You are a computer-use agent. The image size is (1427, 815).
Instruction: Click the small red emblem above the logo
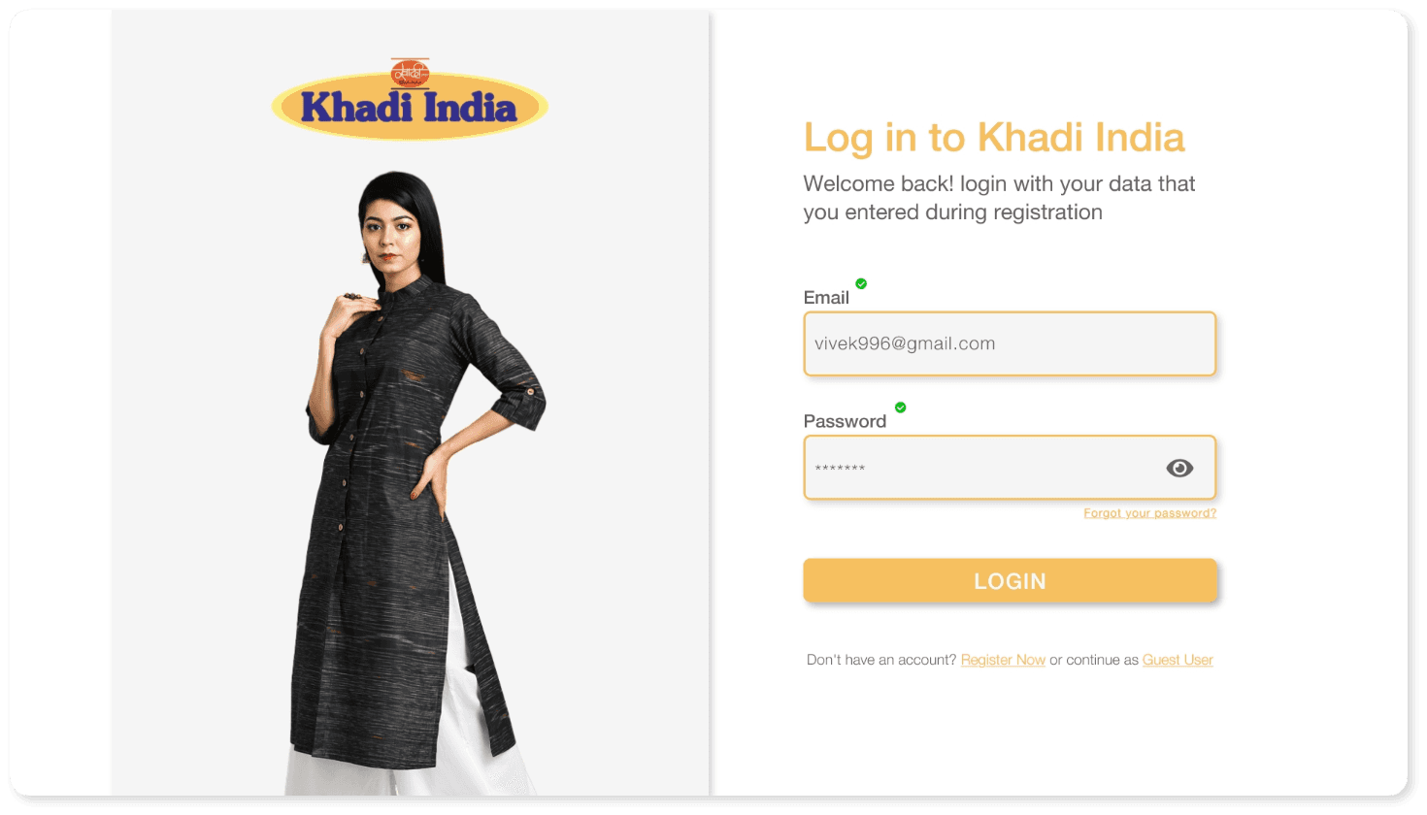pyautogui.click(x=410, y=73)
